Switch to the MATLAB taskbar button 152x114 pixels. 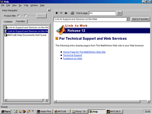[62, 112]
